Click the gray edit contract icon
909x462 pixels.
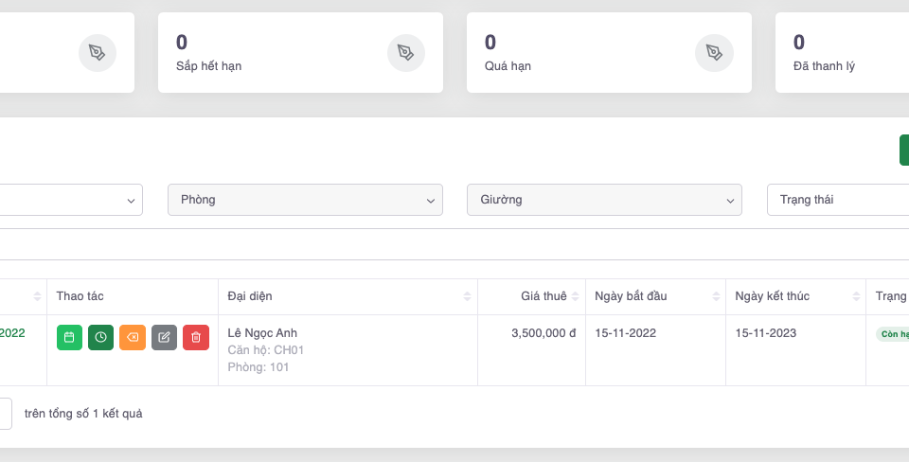(x=164, y=337)
